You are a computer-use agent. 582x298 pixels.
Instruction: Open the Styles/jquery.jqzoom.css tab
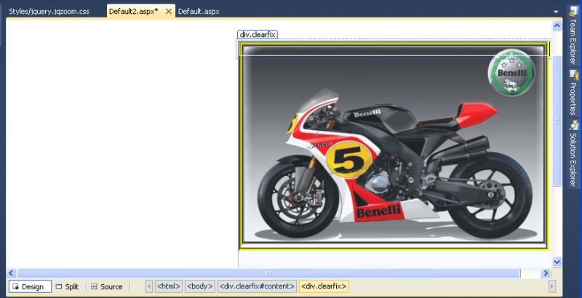point(49,12)
